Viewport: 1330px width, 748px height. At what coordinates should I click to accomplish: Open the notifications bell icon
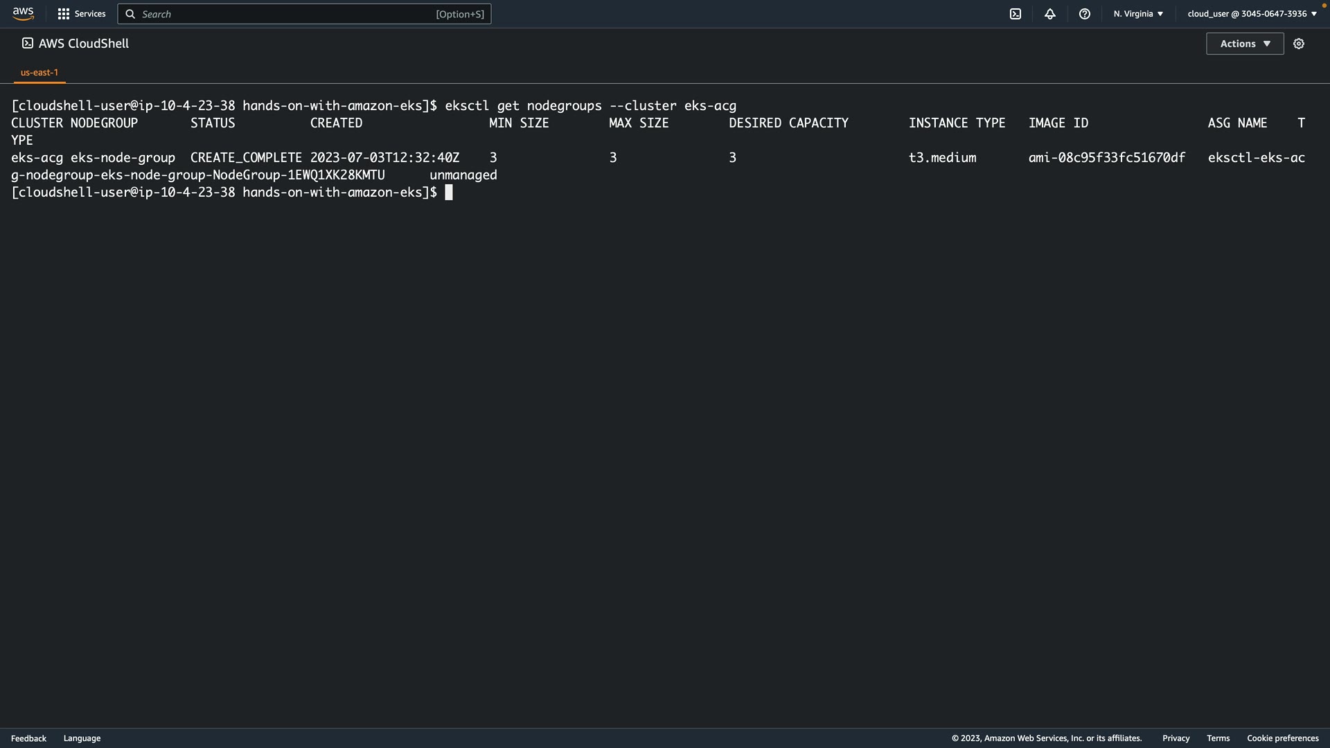(x=1050, y=14)
